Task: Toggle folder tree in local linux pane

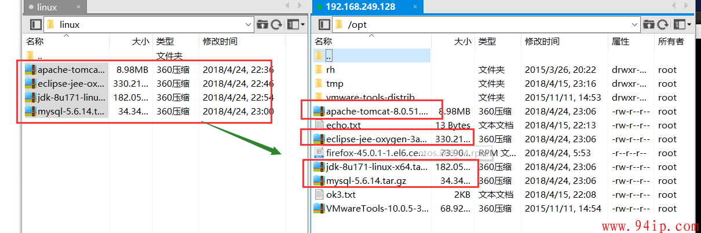Action: pyautogui.click(x=36, y=25)
